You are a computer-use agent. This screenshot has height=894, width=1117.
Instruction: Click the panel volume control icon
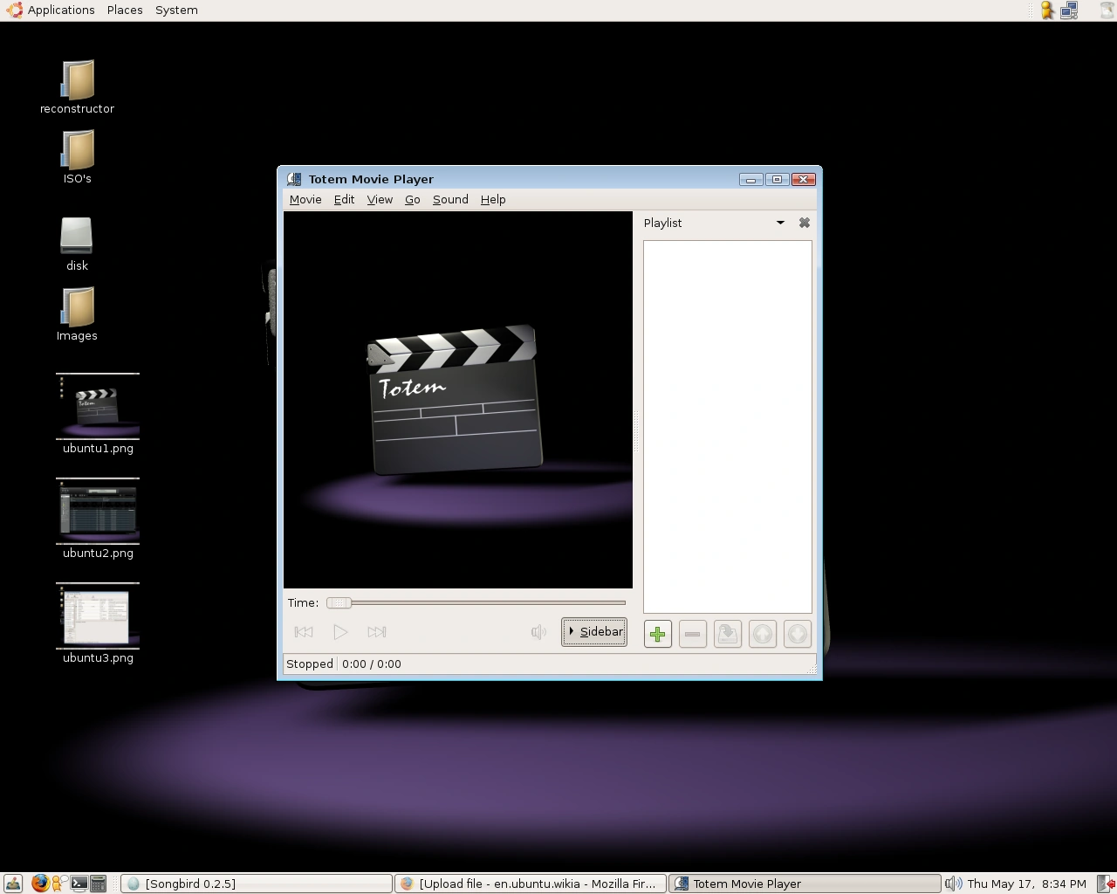tap(953, 884)
